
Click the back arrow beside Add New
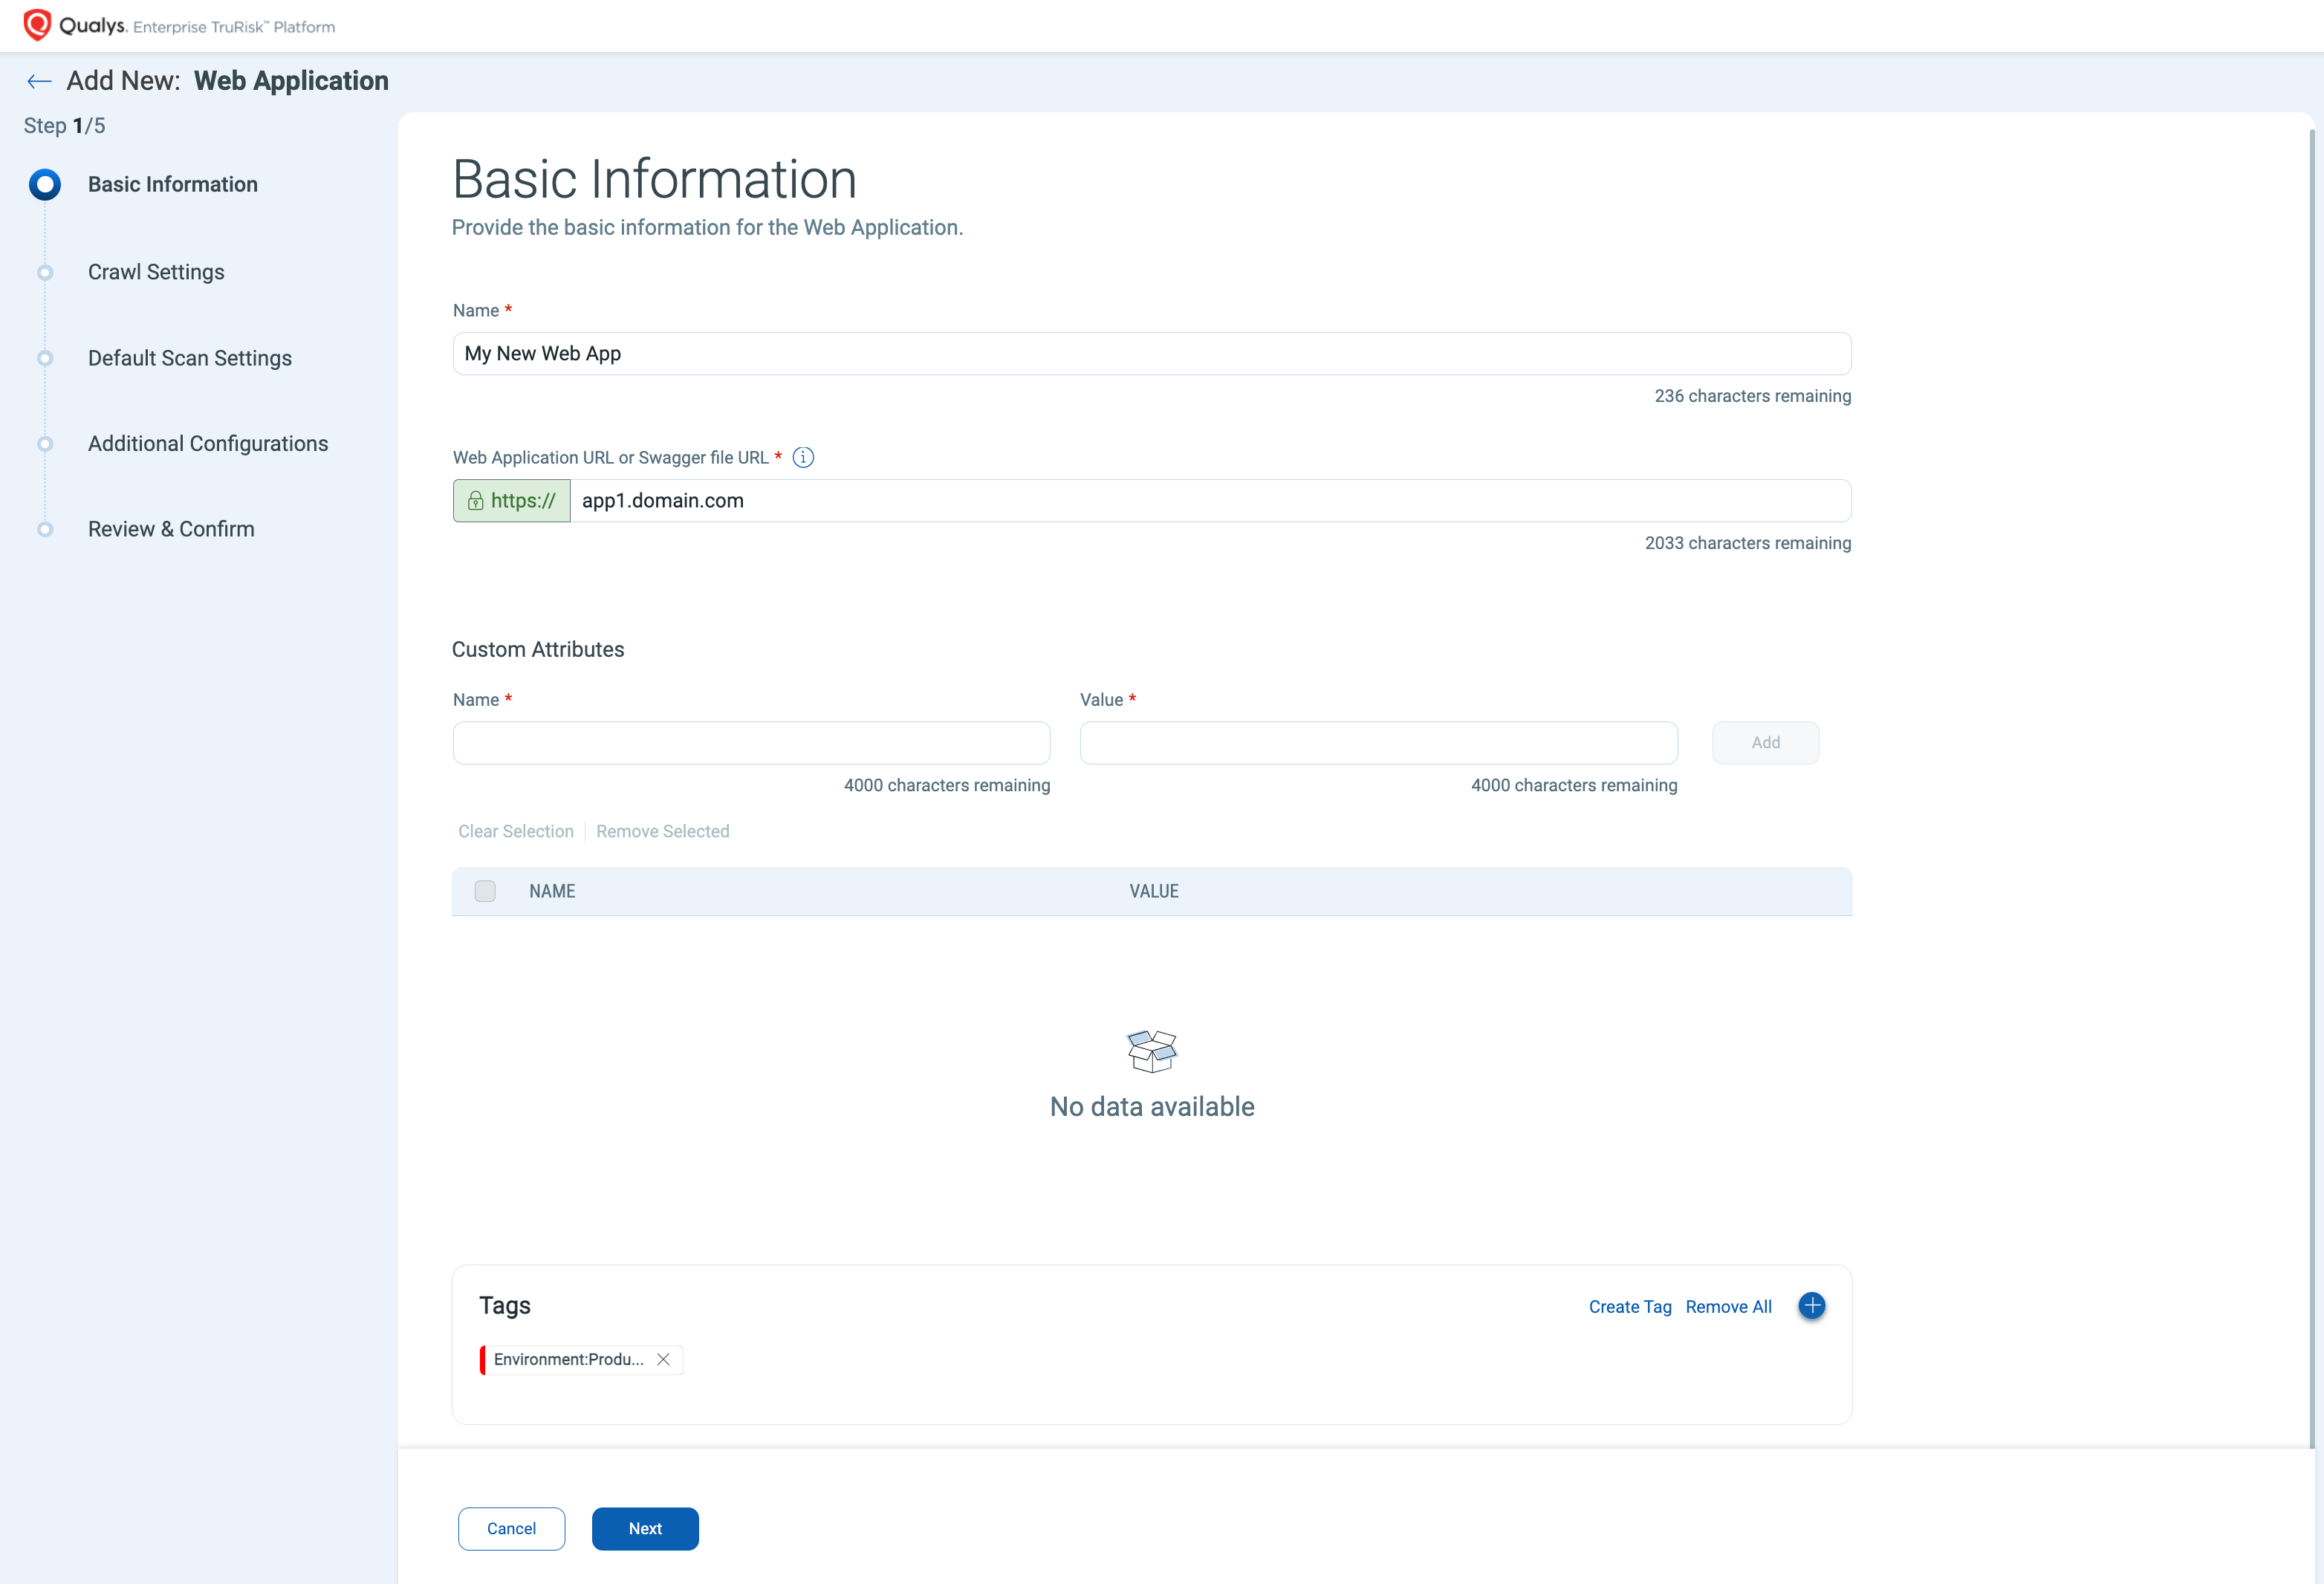39,81
